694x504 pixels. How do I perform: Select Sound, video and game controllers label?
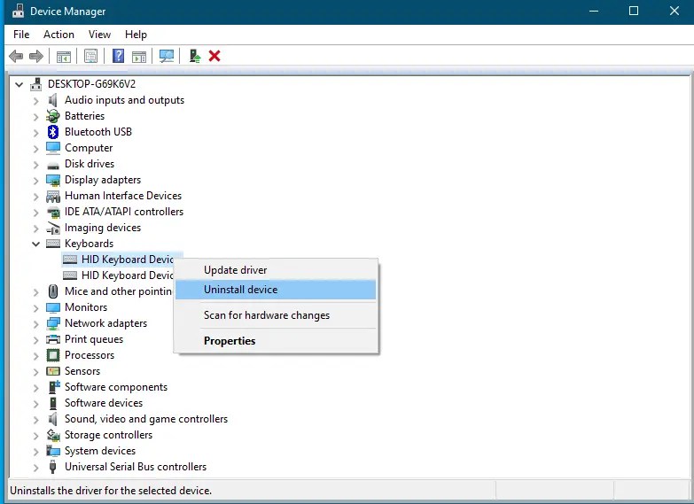(x=146, y=419)
